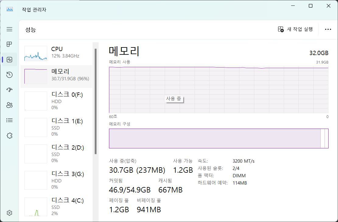
Task: Open Task Manager settings with the gear icon
Action: click(x=9, y=213)
